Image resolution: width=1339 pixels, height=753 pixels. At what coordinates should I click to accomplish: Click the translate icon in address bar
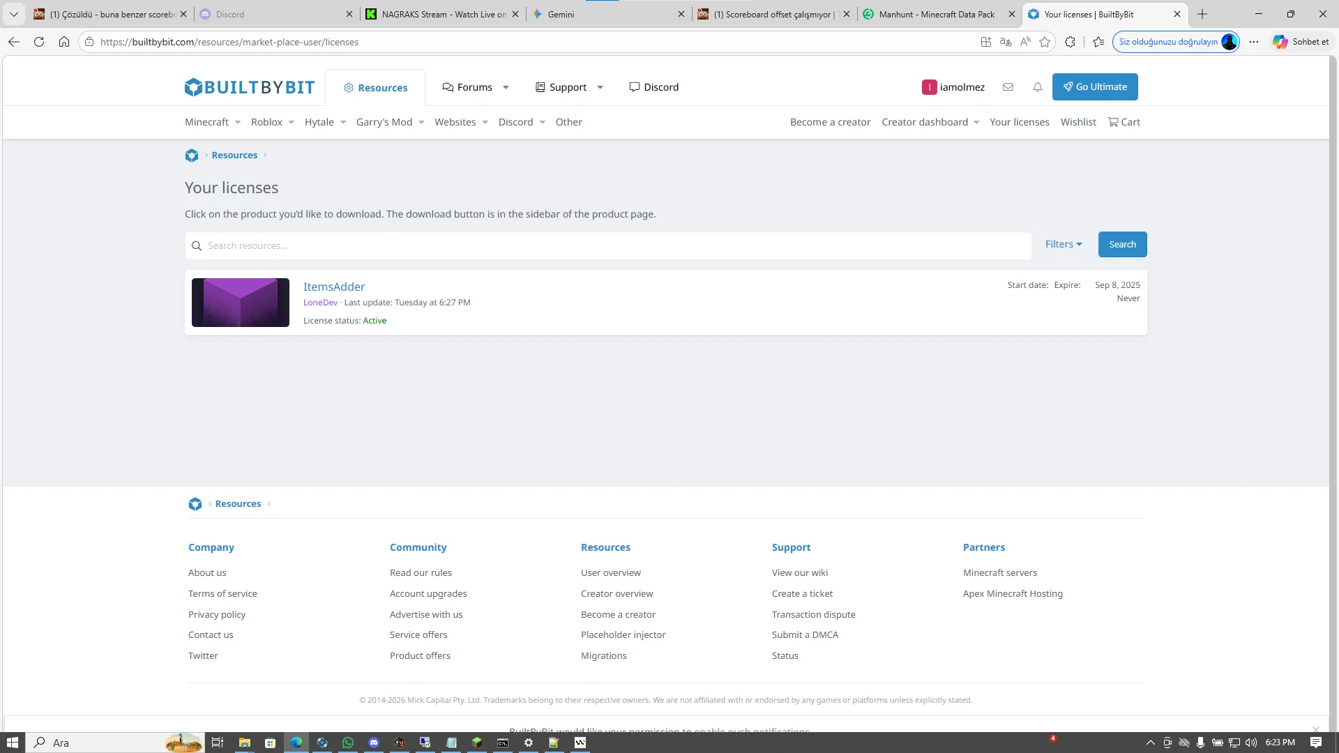pyautogui.click(x=1006, y=42)
